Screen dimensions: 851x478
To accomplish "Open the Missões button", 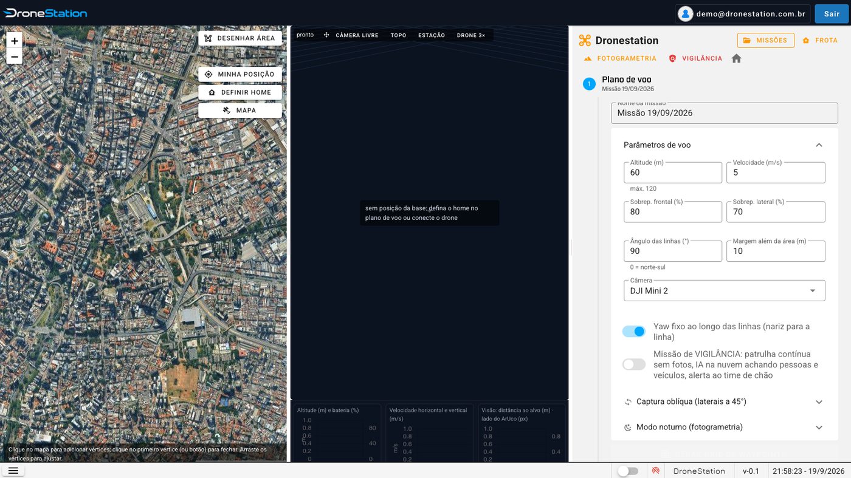I will tap(766, 41).
